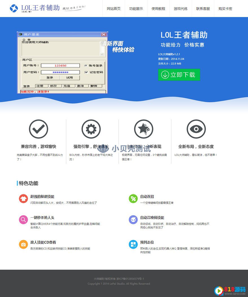Click the checkmark icon above 兼容完善
This screenshot has width=248, height=297.
click(38, 129)
